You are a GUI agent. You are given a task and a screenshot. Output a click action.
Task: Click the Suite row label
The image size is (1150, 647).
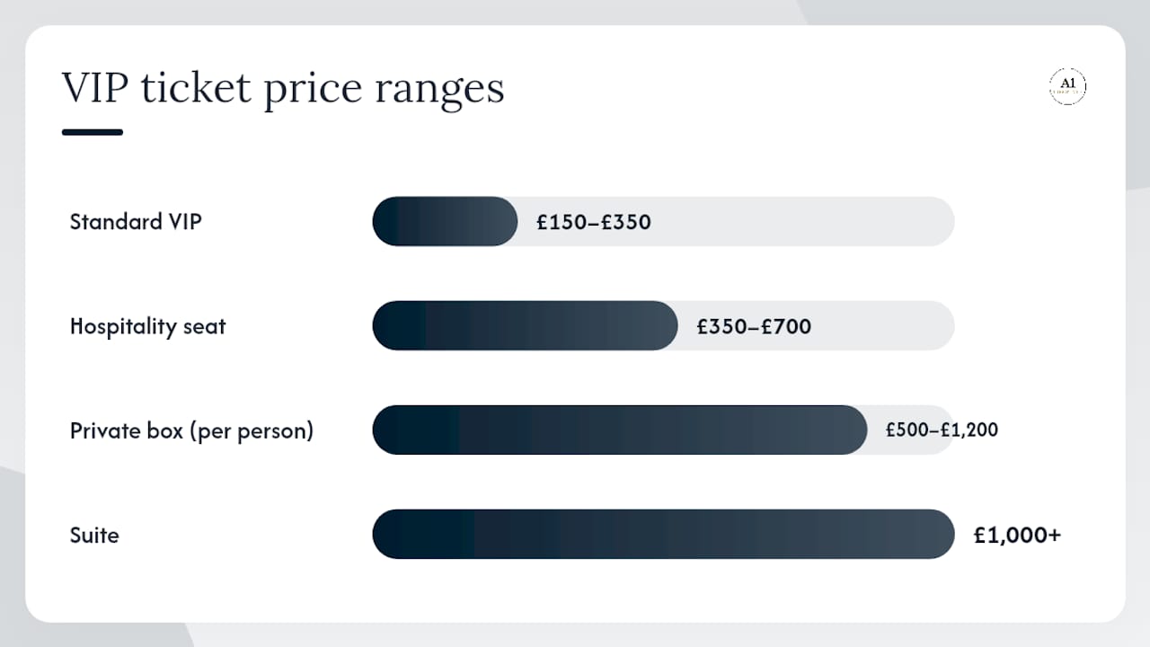coord(94,535)
